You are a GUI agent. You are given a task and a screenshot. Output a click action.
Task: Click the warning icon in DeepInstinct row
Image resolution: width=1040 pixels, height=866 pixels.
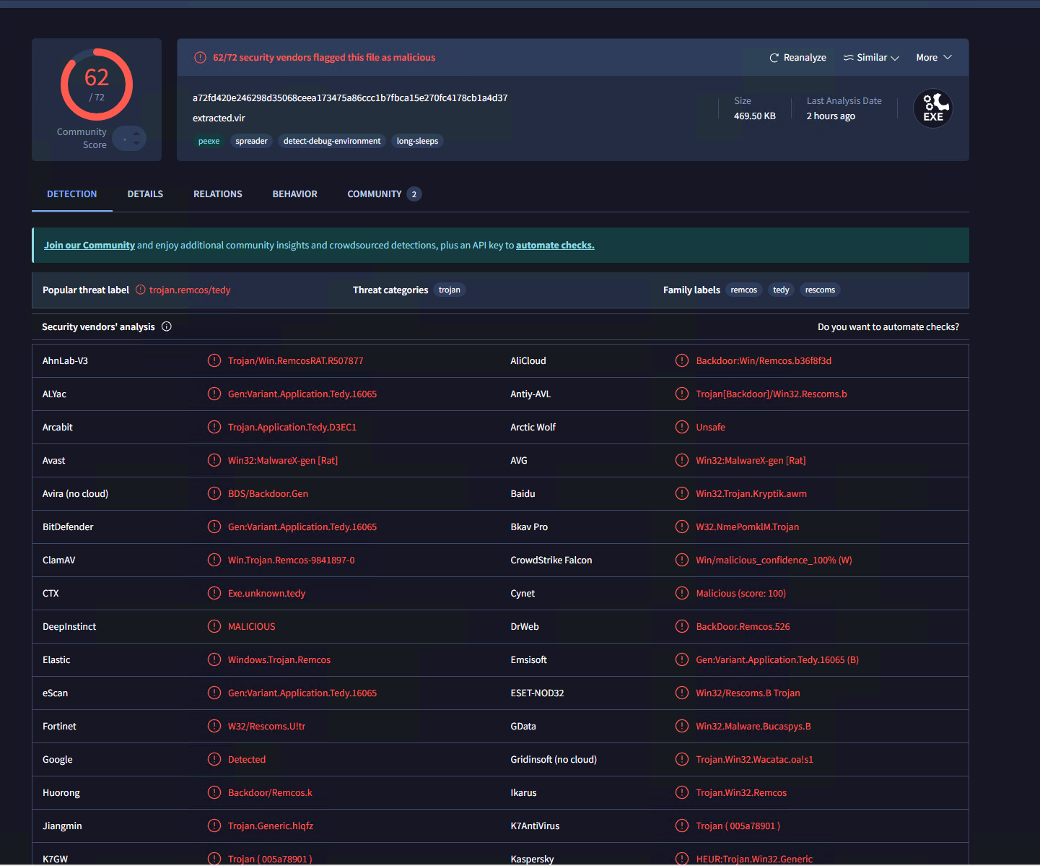tap(214, 626)
